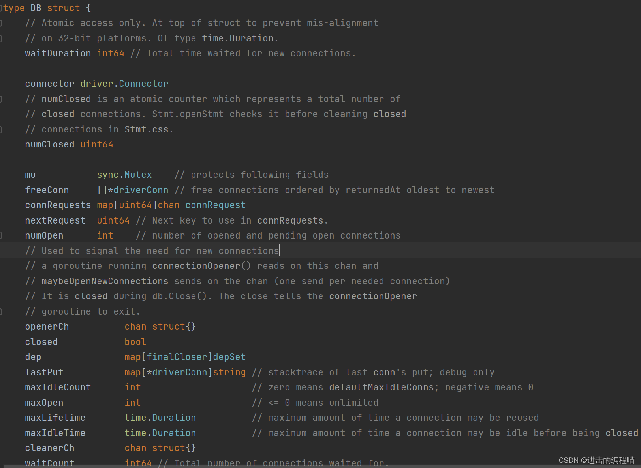
Task: Click the 'dep' field name
Action: click(33, 357)
